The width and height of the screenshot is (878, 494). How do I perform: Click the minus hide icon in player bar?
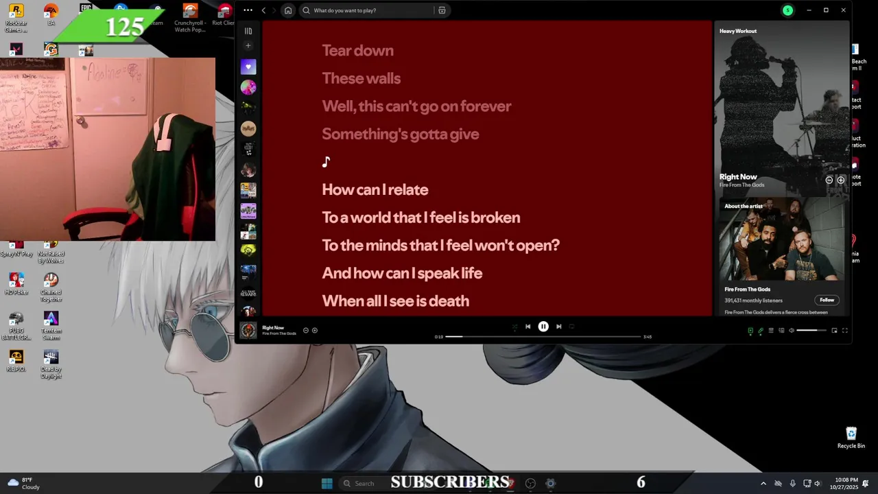click(306, 331)
